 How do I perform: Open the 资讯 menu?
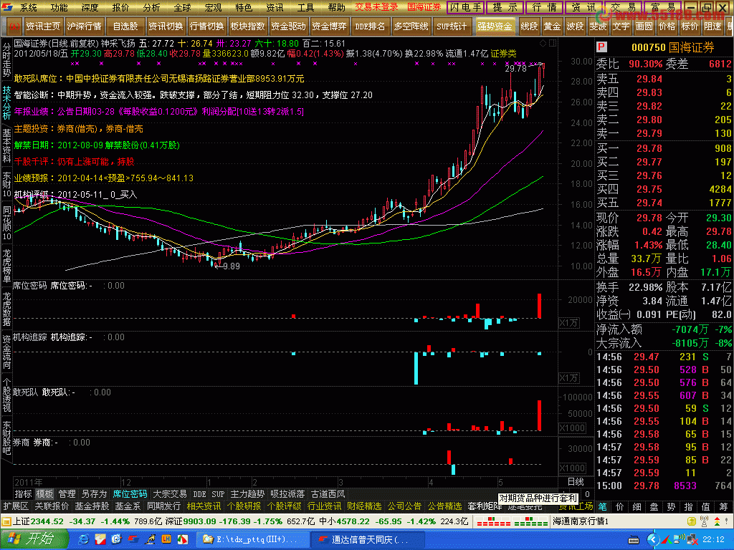(275, 7)
